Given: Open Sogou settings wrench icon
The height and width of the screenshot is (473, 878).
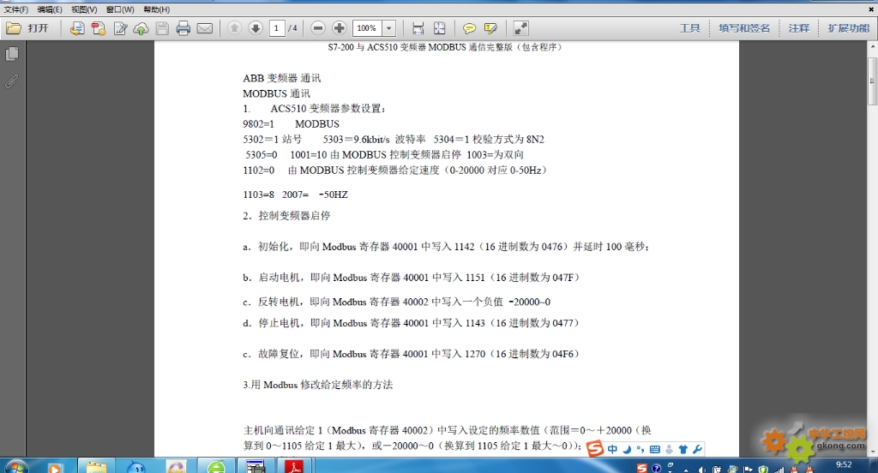Looking at the screenshot, I should (697, 449).
